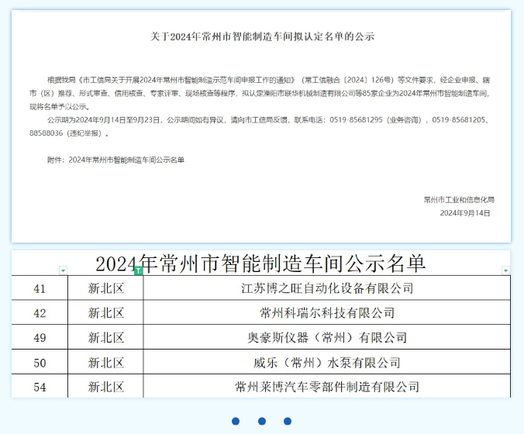The width and height of the screenshot is (524, 434).
Task: Open the filter dropdown in the leftmost column
Action: (x=64, y=270)
